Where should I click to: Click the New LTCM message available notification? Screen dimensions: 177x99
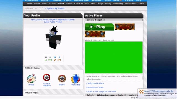point(159,91)
